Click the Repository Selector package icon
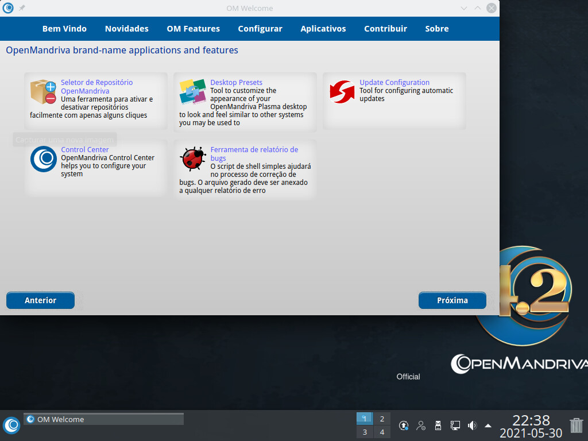588x441 pixels. click(43, 92)
